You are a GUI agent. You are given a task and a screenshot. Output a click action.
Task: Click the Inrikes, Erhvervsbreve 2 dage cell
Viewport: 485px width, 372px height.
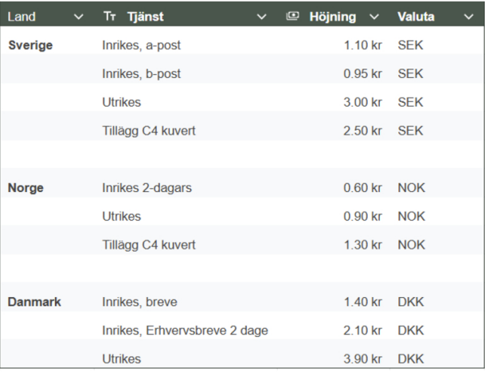[x=185, y=331]
